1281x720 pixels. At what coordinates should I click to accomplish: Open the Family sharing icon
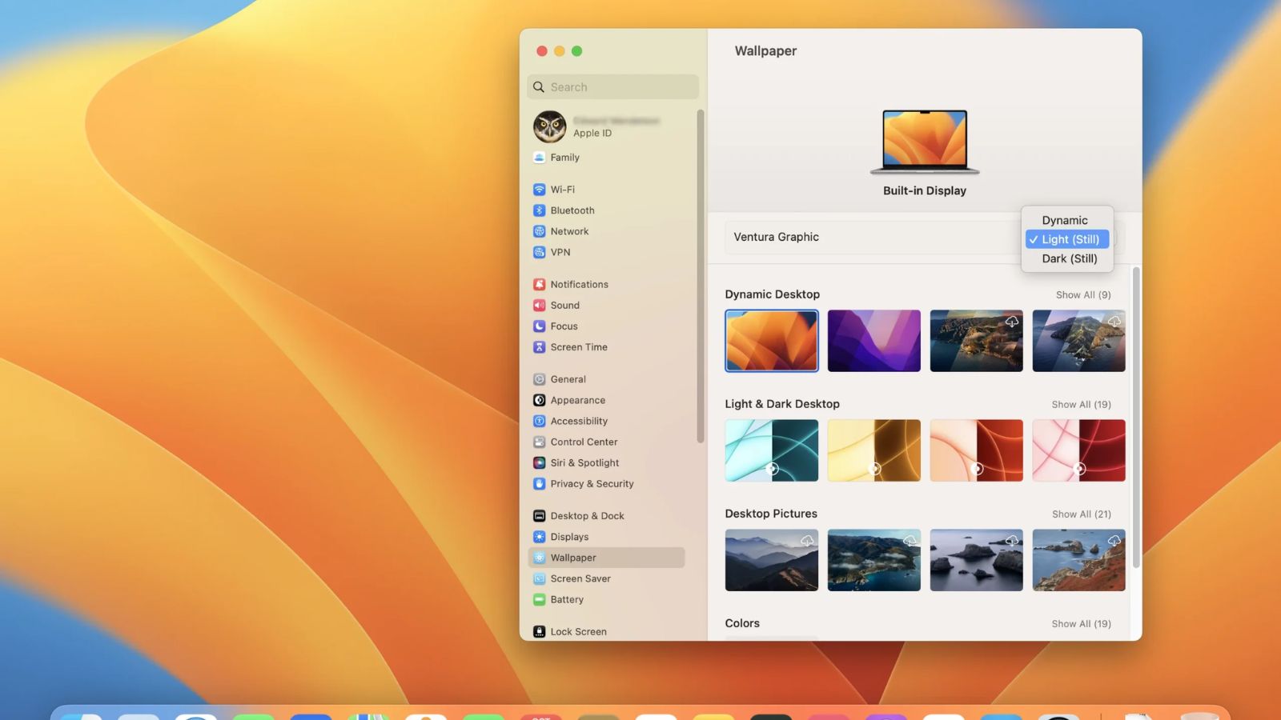click(540, 158)
